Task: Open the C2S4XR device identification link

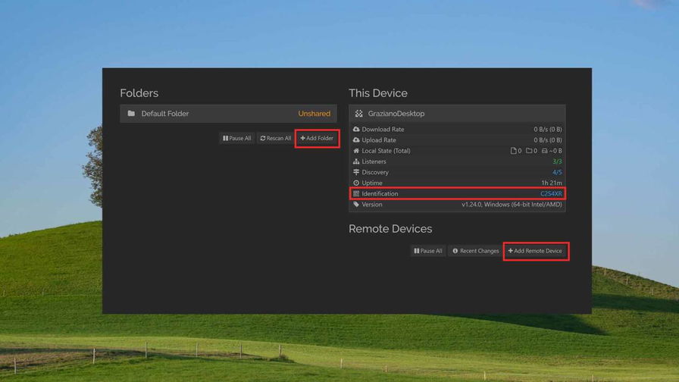Action: pos(551,193)
